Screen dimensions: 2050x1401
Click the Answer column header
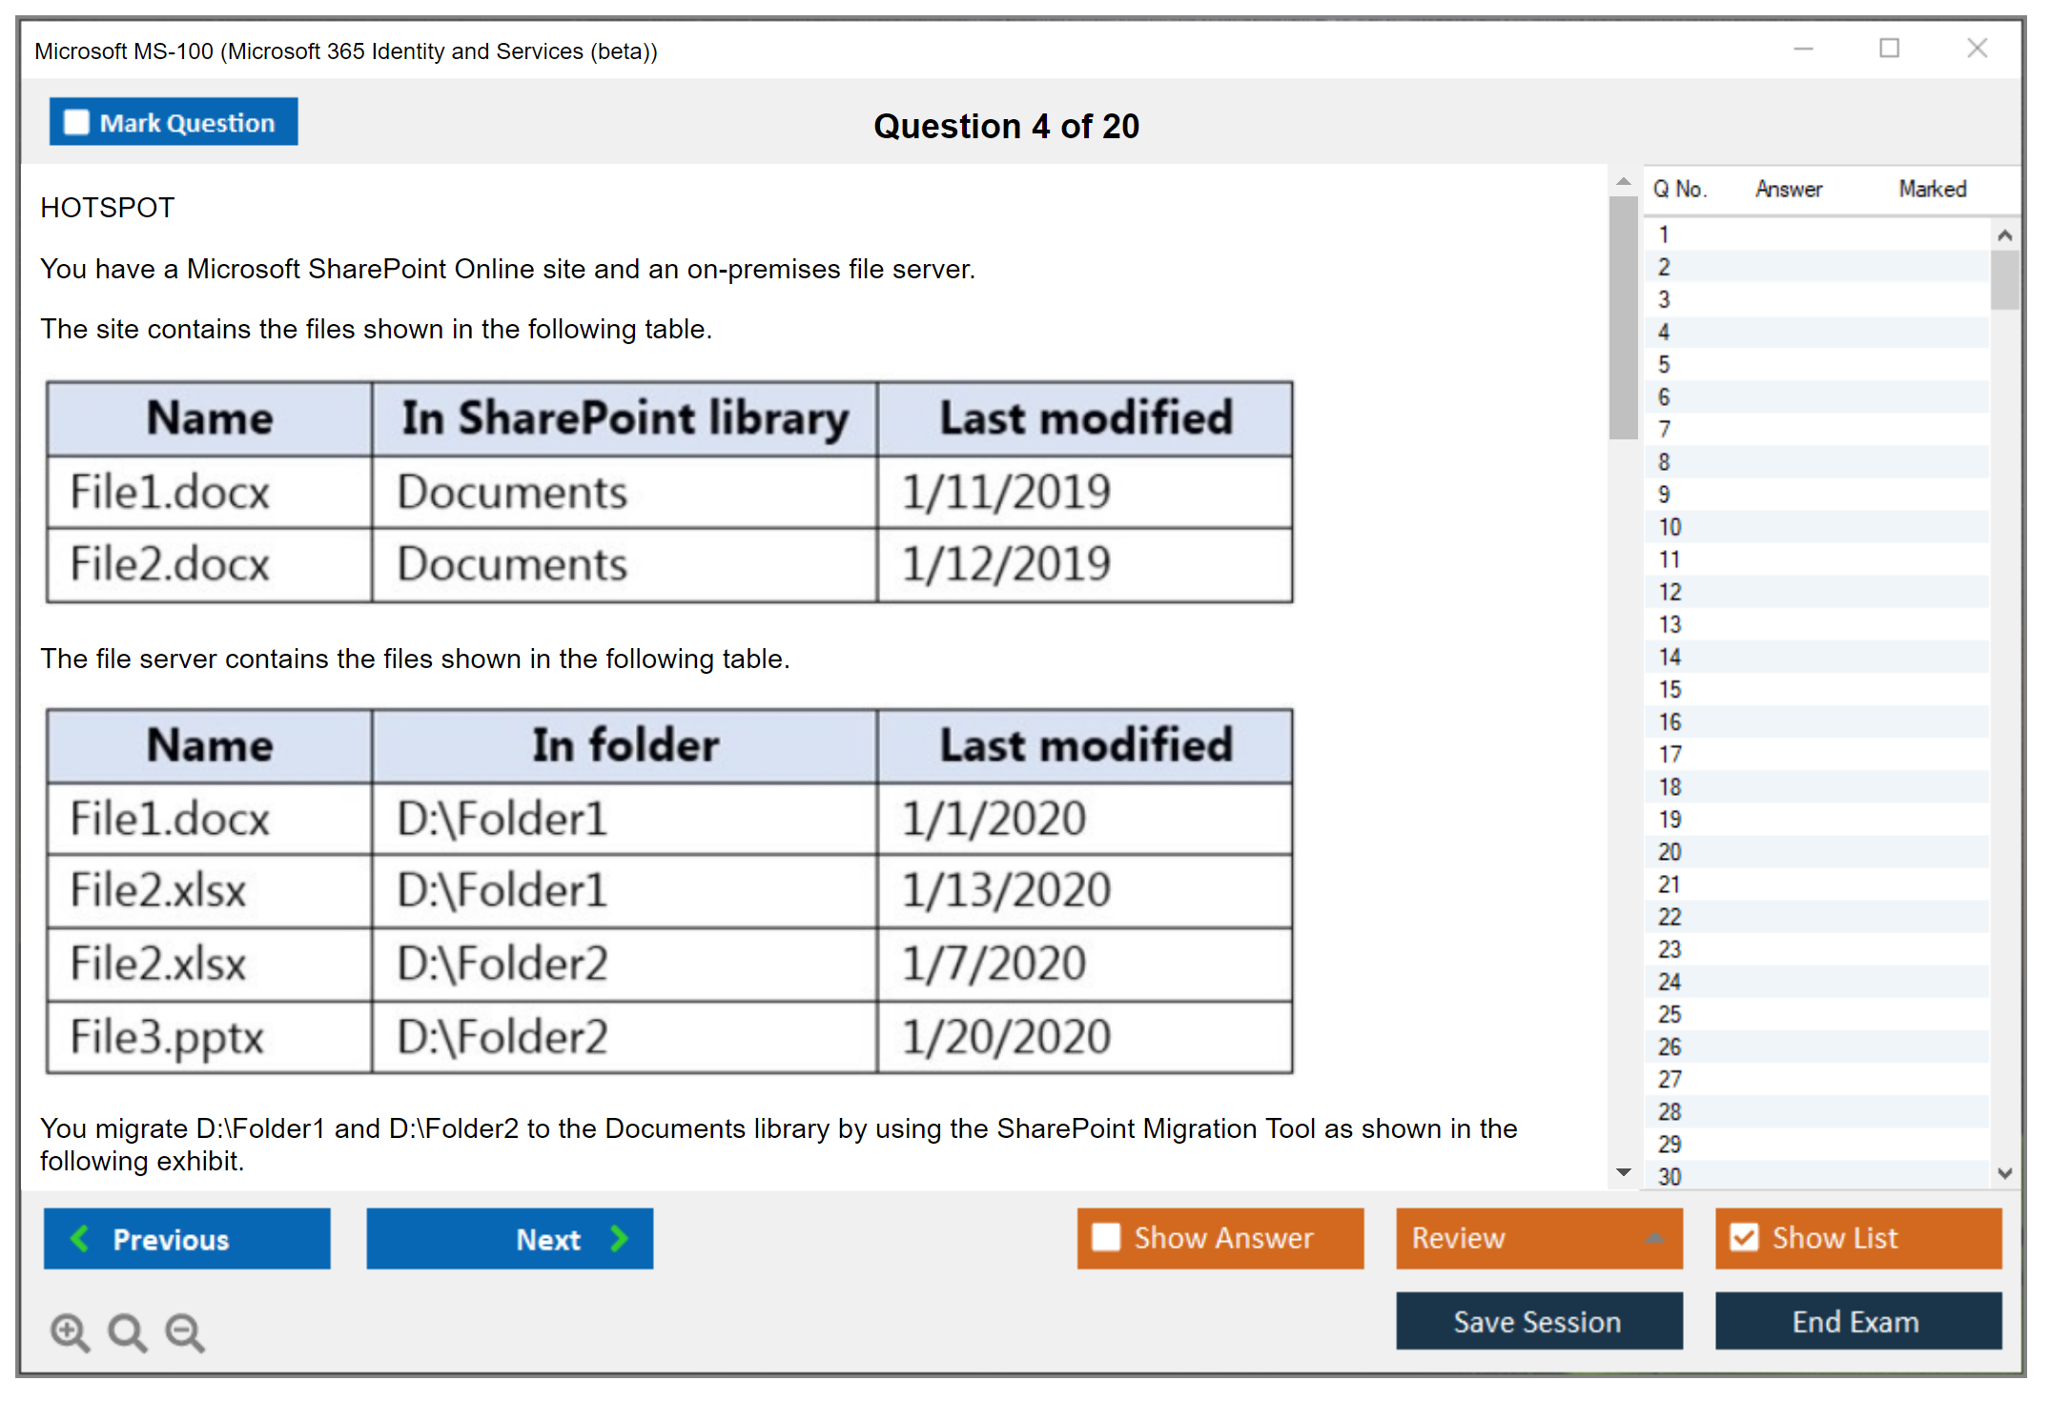1788,190
